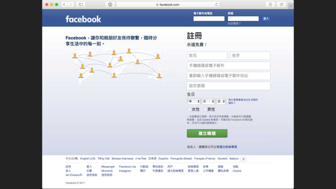Click the plus button for more languages

point(243,159)
